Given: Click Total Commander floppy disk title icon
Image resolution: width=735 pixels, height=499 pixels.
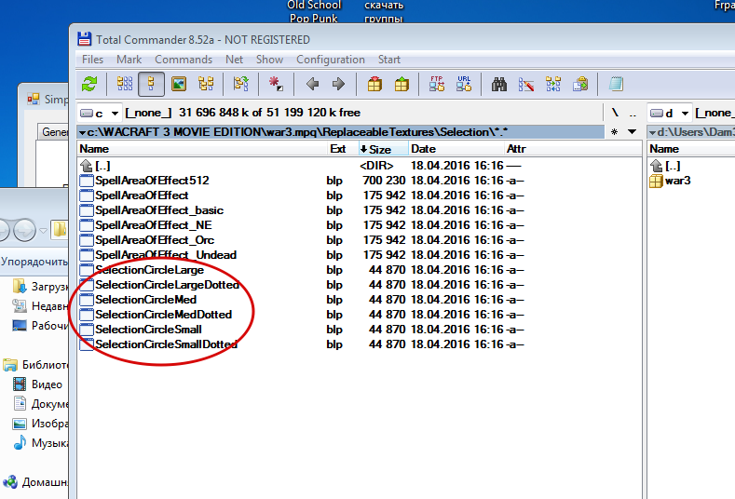Looking at the screenshot, I should tap(85, 39).
